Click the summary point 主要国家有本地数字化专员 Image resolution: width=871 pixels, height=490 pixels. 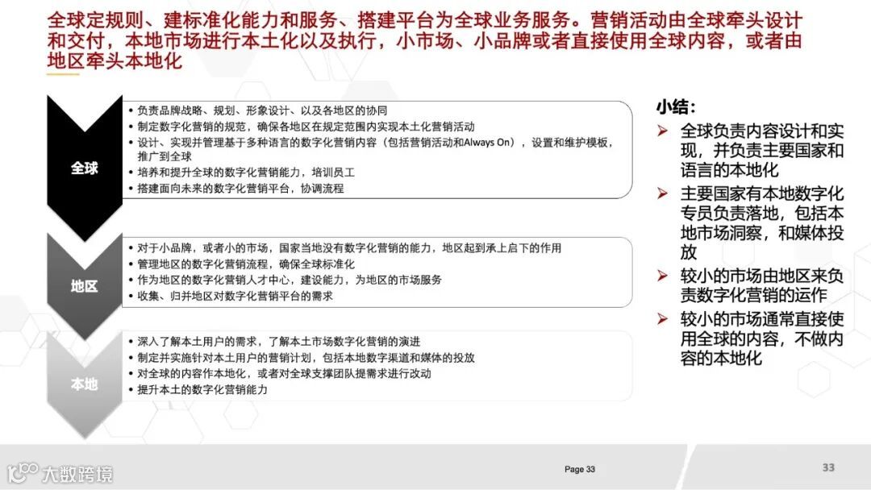762,223
